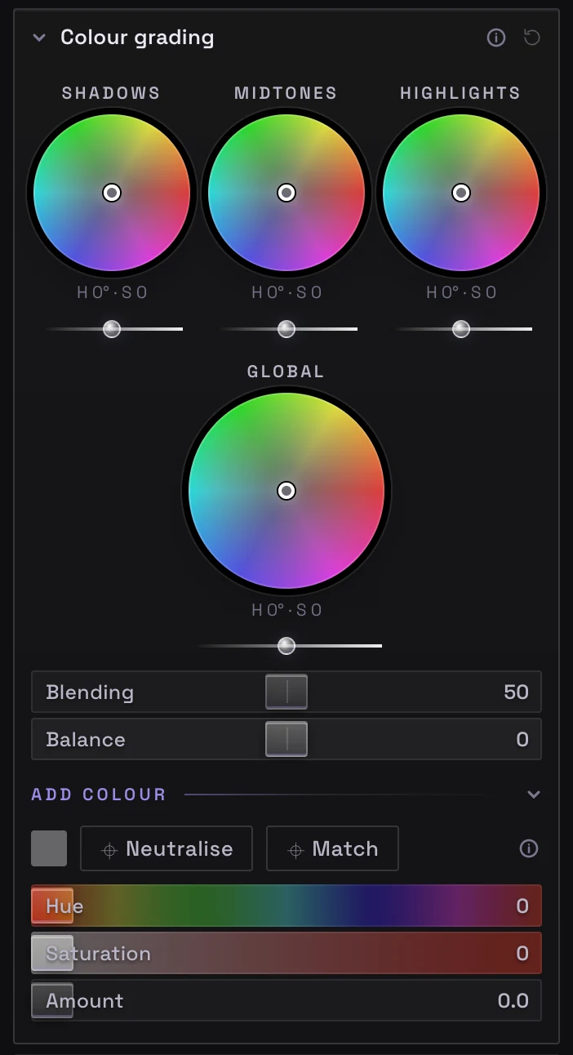Viewport: 573px width, 1055px height.
Task: Click the ADD COLOUR heading
Action: 99,795
